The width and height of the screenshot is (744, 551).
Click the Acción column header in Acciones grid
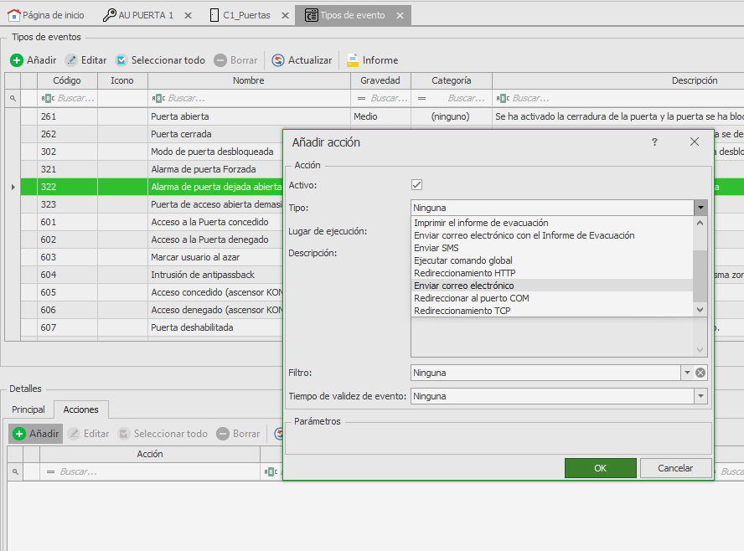coord(150,454)
